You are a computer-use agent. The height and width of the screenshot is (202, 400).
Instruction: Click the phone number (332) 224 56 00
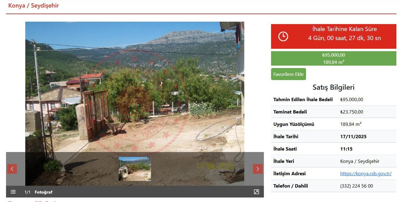coord(356,186)
